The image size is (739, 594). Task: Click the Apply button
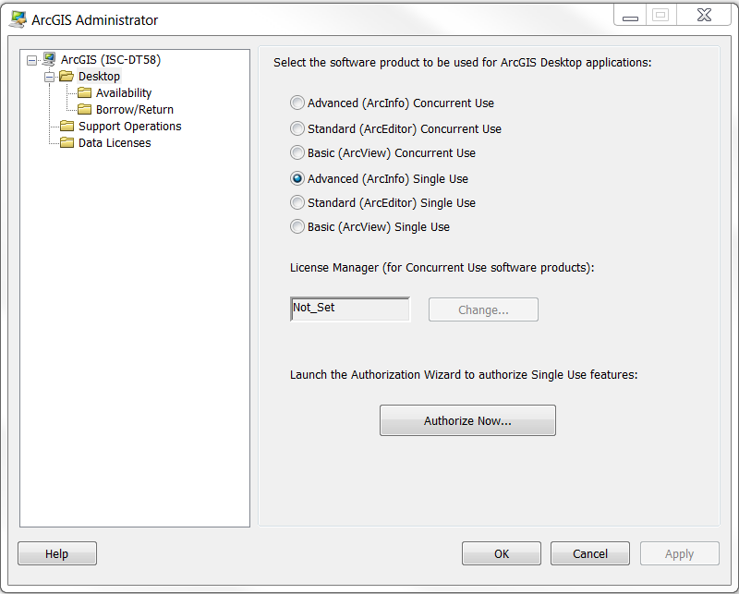[679, 553]
